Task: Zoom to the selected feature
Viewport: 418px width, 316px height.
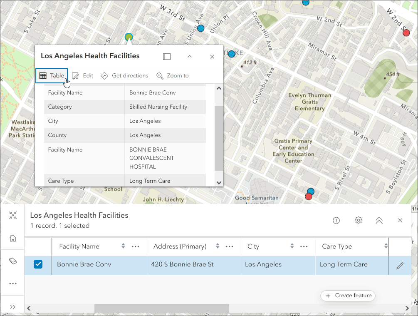Action: coord(173,76)
